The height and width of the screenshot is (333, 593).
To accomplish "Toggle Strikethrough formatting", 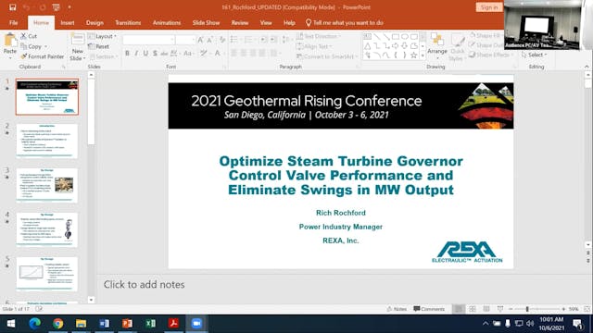I will [164, 54].
